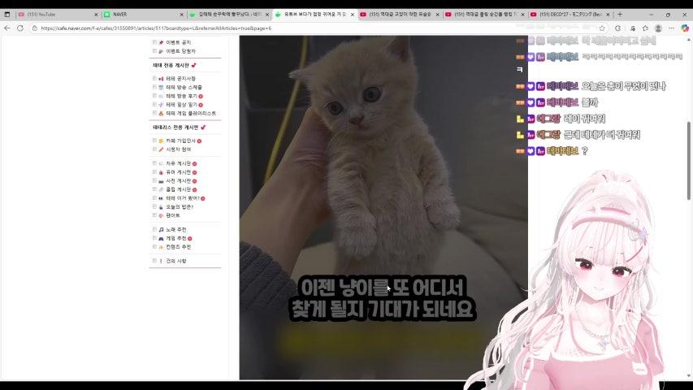Screen dimensions: 693x390
Task: Open the Copilot sidebar icon
Action: pyautogui.click(x=685, y=28)
